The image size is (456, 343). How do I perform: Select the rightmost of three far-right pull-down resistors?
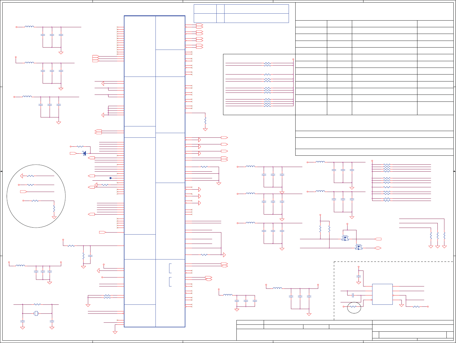[444, 235]
